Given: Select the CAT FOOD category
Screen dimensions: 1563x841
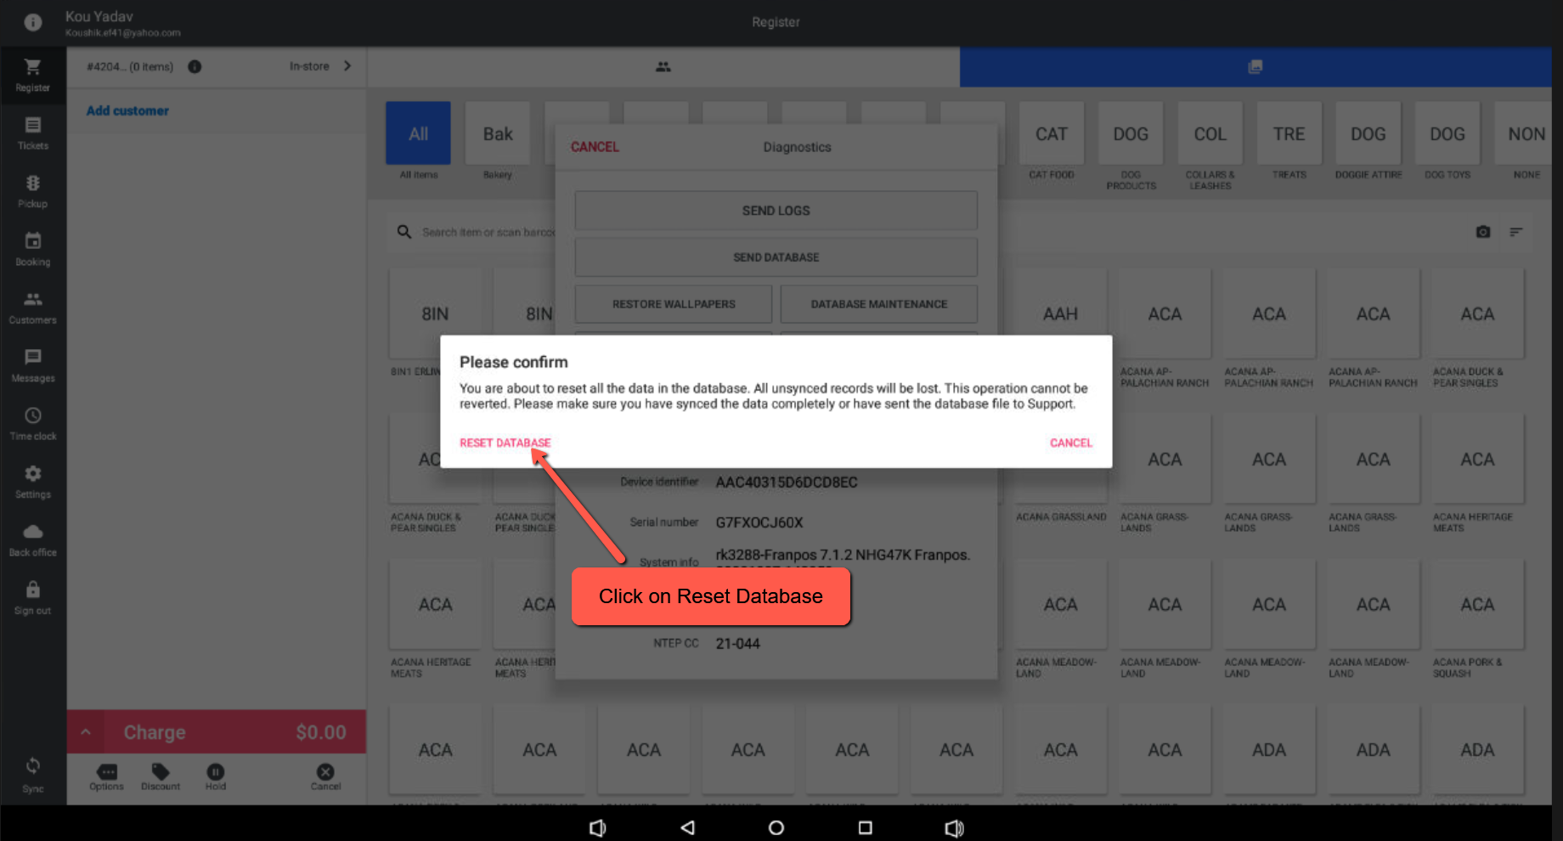Looking at the screenshot, I should click(1051, 133).
